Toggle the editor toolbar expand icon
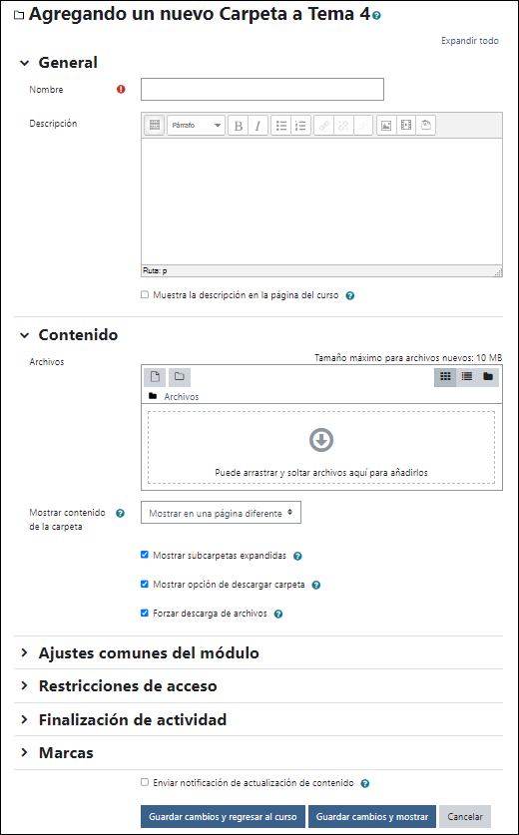 coord(155,126)
